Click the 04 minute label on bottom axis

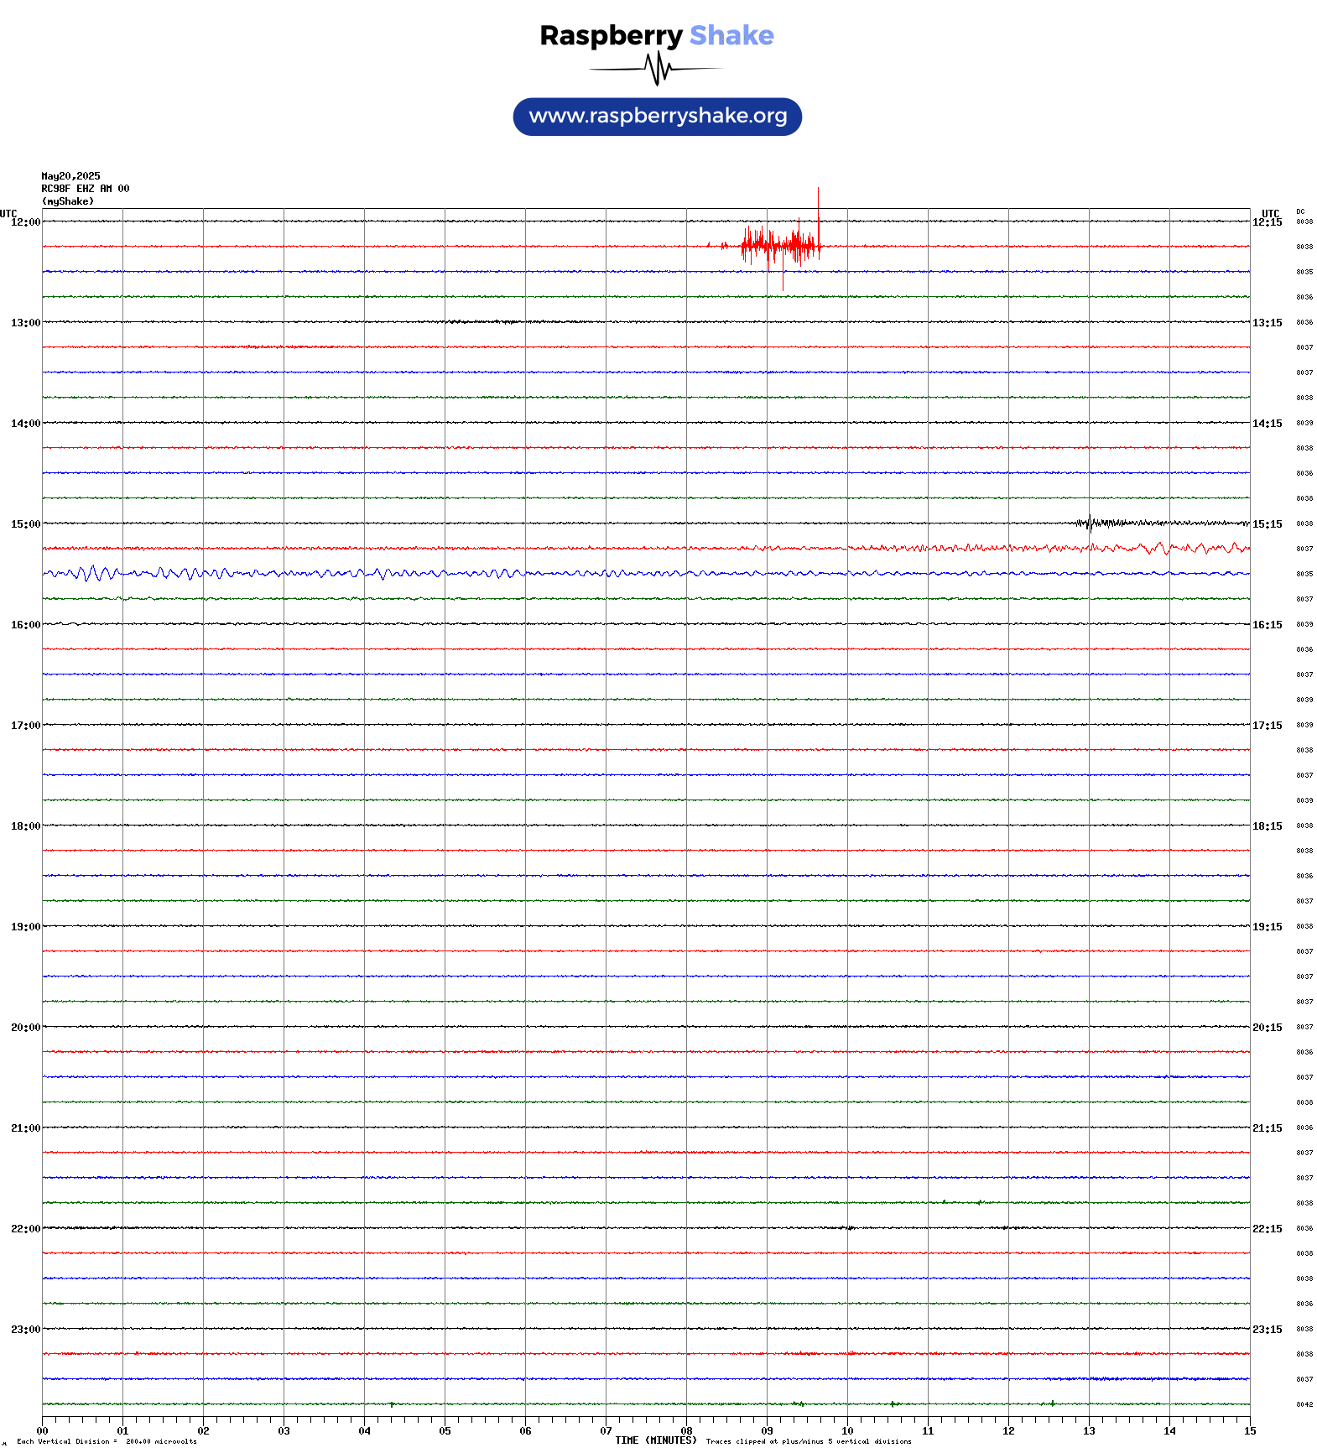pyautogui.click(x=364, y=1431)
